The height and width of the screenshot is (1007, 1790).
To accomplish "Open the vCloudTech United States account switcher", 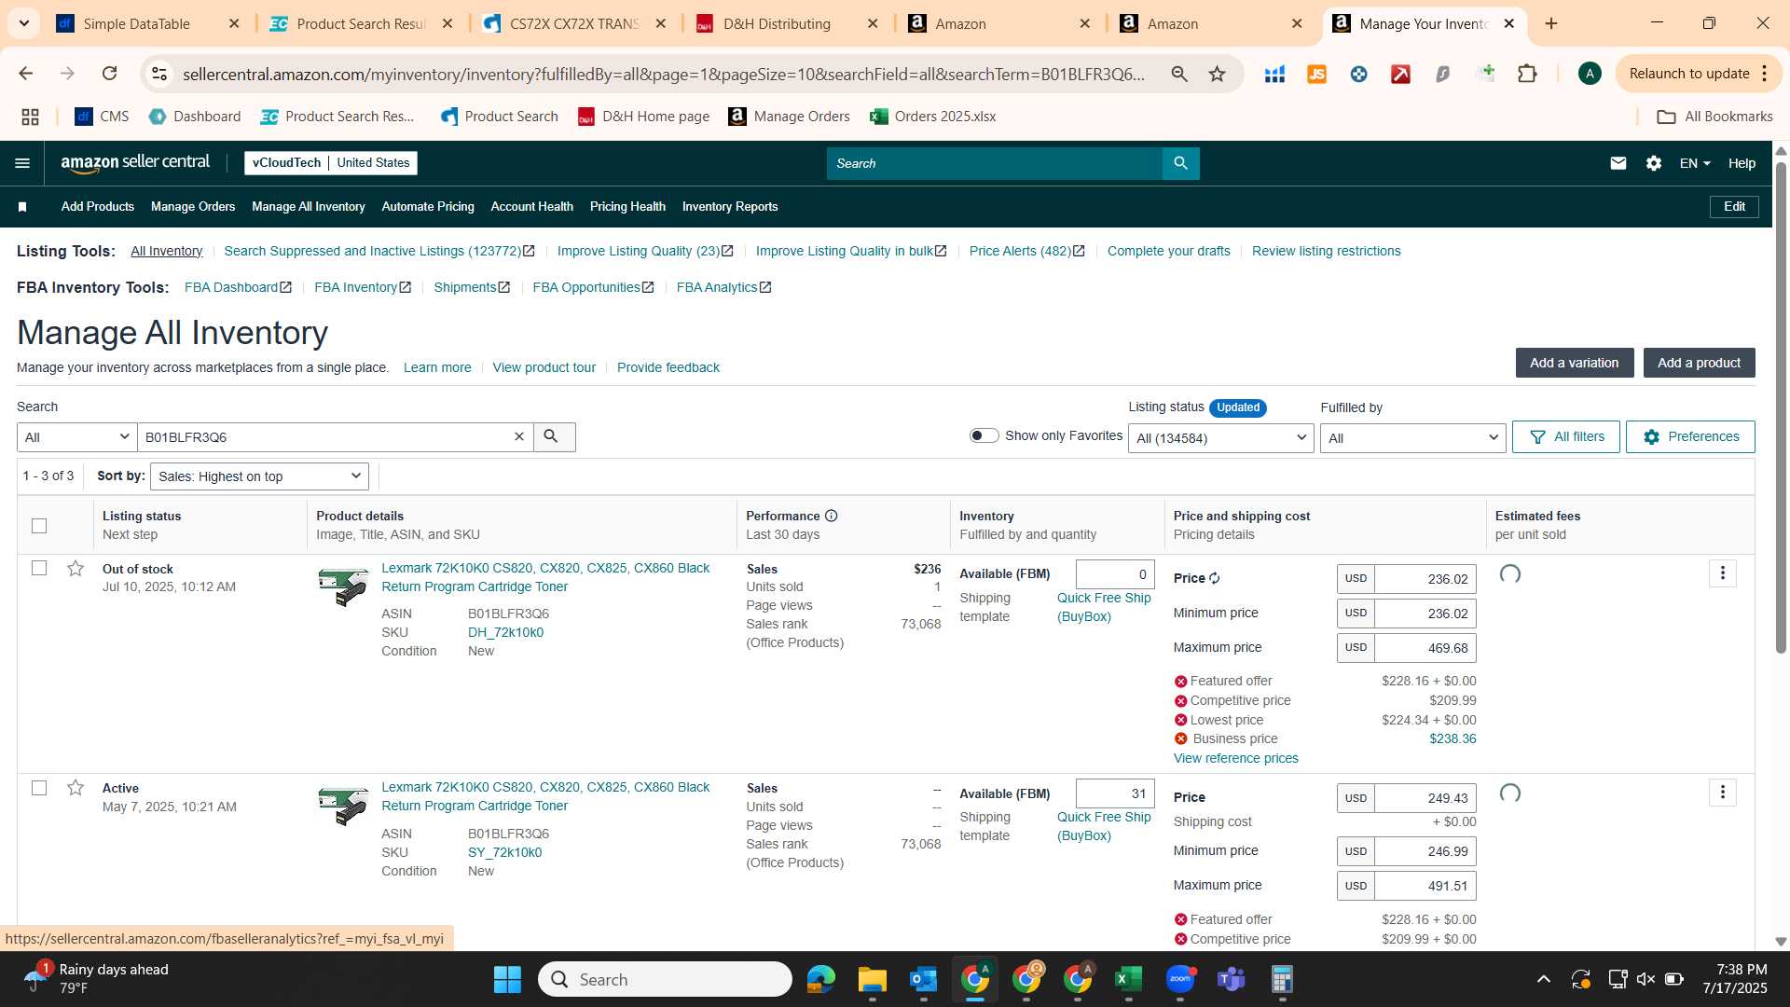I will (331, 163).
